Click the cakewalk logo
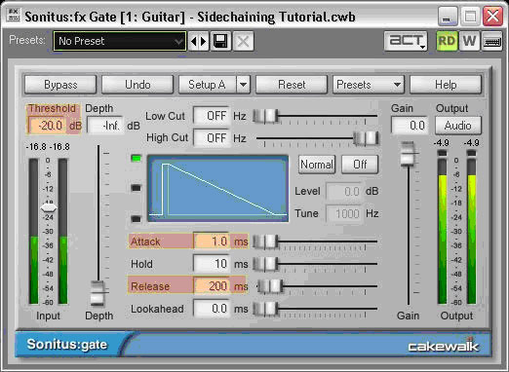Viewport: 509px width, 372px height. click(444, 346)
